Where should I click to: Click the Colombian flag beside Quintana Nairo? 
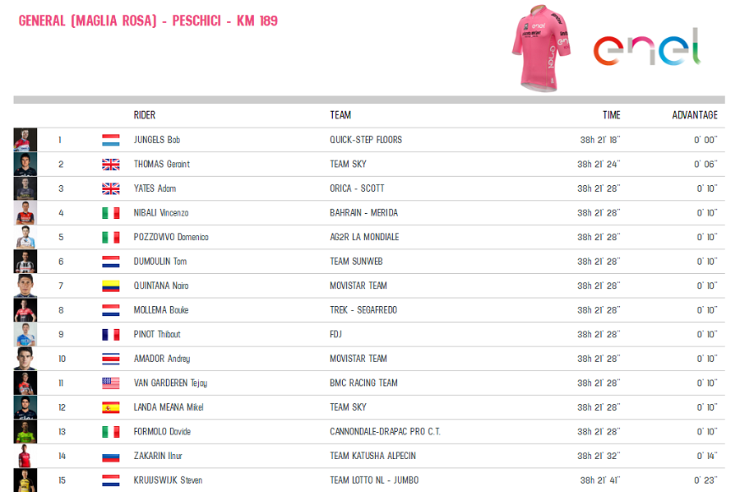pyautogui.click(x=110, y=285)
